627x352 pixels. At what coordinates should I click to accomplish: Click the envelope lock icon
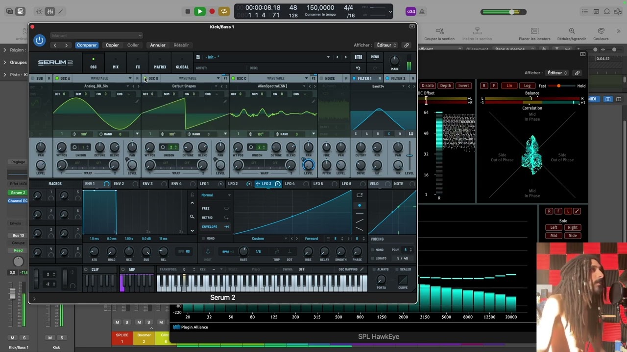click(x=192, y=195)
